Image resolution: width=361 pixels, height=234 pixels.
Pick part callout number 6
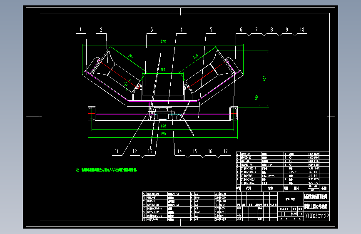click(x=241, y=30)
